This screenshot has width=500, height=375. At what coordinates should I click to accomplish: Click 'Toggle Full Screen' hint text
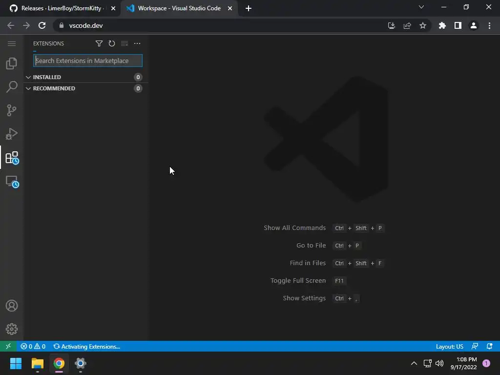tap(298, 280)
